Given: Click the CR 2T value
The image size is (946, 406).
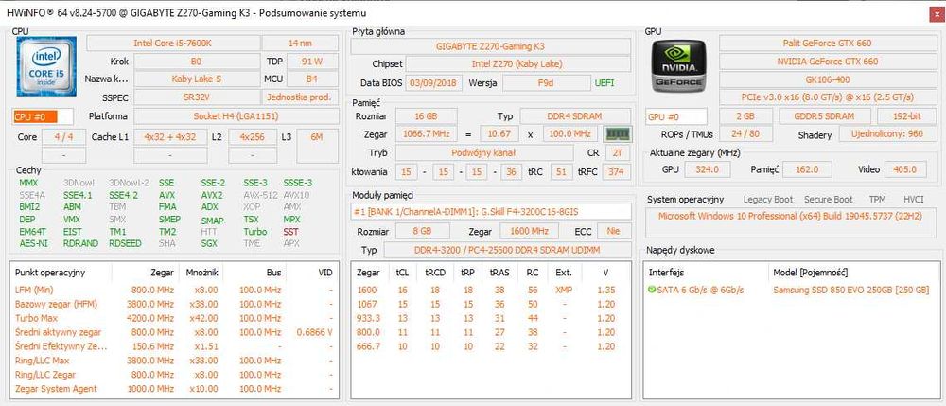Looking at the screenshot, I should click(617, 153).
